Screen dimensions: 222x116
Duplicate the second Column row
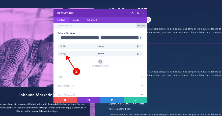tap(64, 54)
